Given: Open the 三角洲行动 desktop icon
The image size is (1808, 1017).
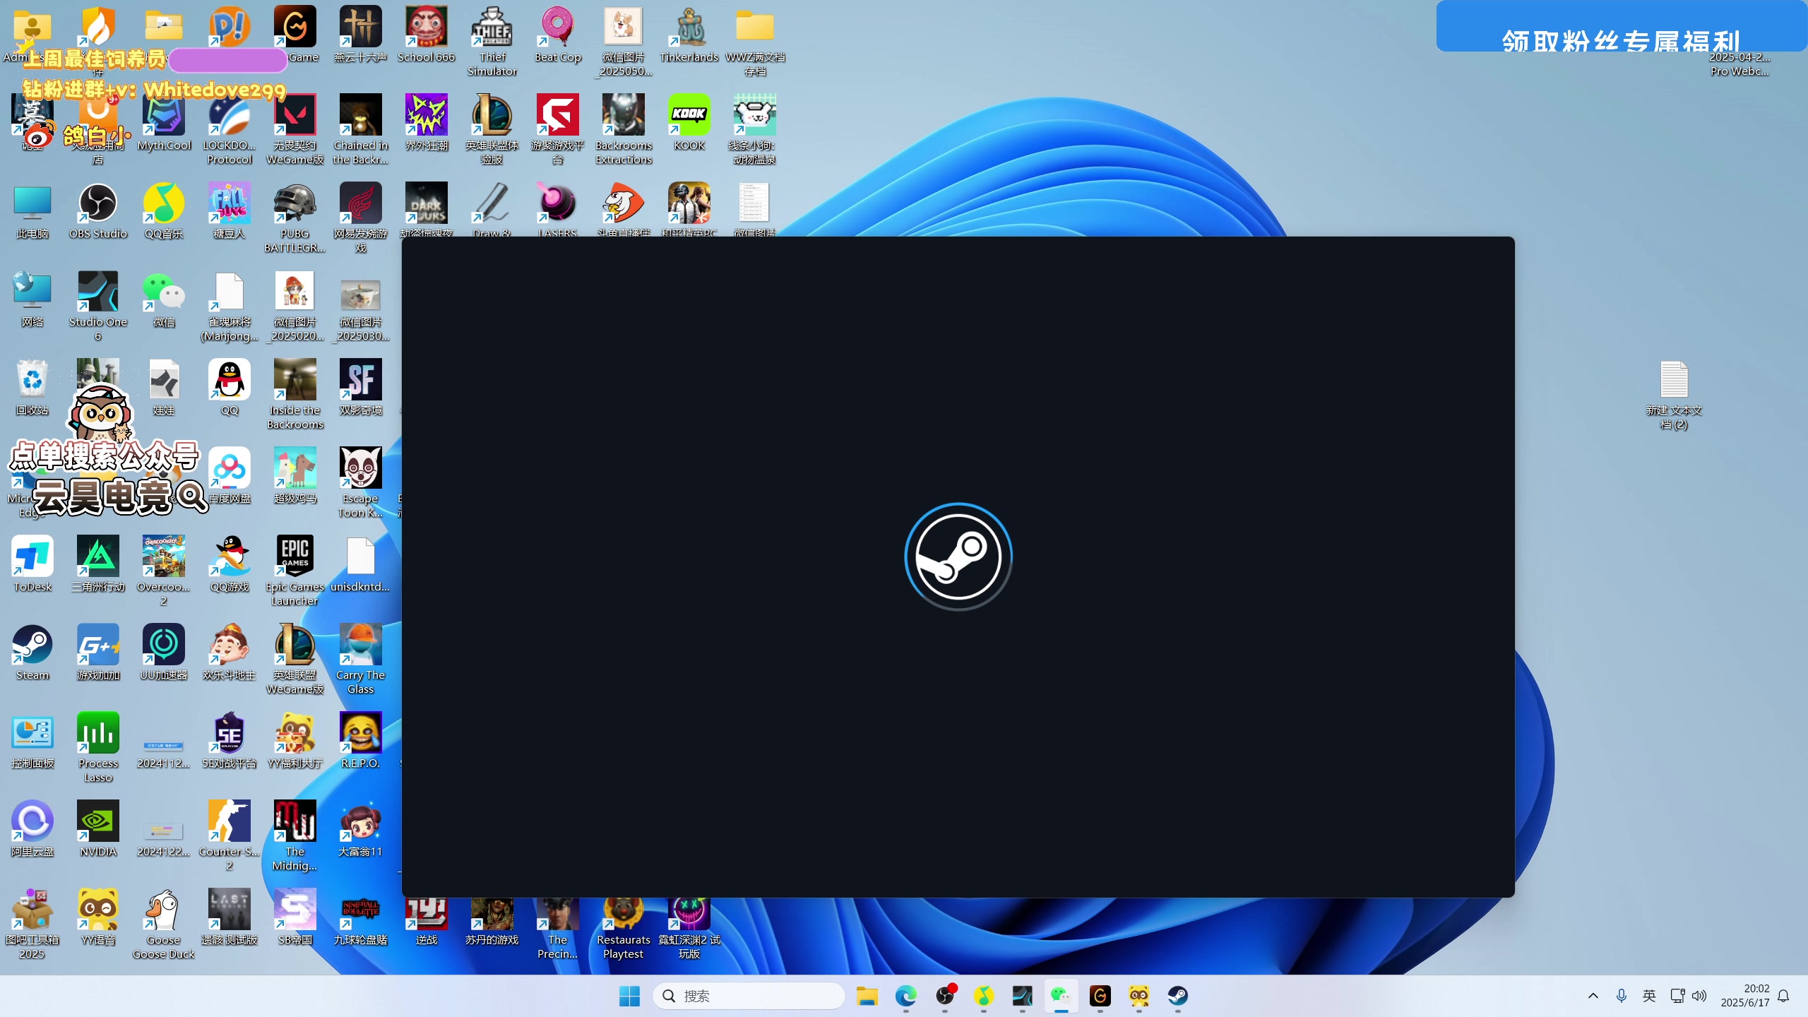Looking at the screenshot, I should [98, 564].
